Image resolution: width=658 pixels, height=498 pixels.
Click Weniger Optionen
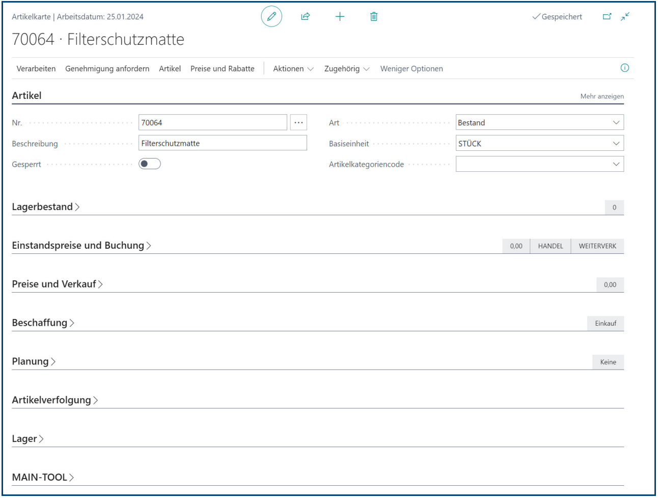click(x=412, y=68)
